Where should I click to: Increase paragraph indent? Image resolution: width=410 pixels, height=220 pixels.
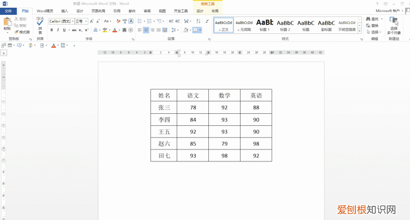[178, 21]
